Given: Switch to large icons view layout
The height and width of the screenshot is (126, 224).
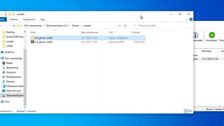Looking at the screenshot, I should click(190, 111).
